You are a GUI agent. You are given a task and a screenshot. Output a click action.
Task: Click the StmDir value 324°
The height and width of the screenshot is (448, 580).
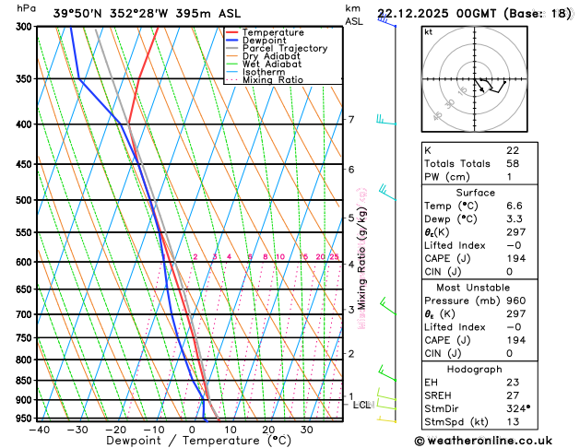(518, 408)
